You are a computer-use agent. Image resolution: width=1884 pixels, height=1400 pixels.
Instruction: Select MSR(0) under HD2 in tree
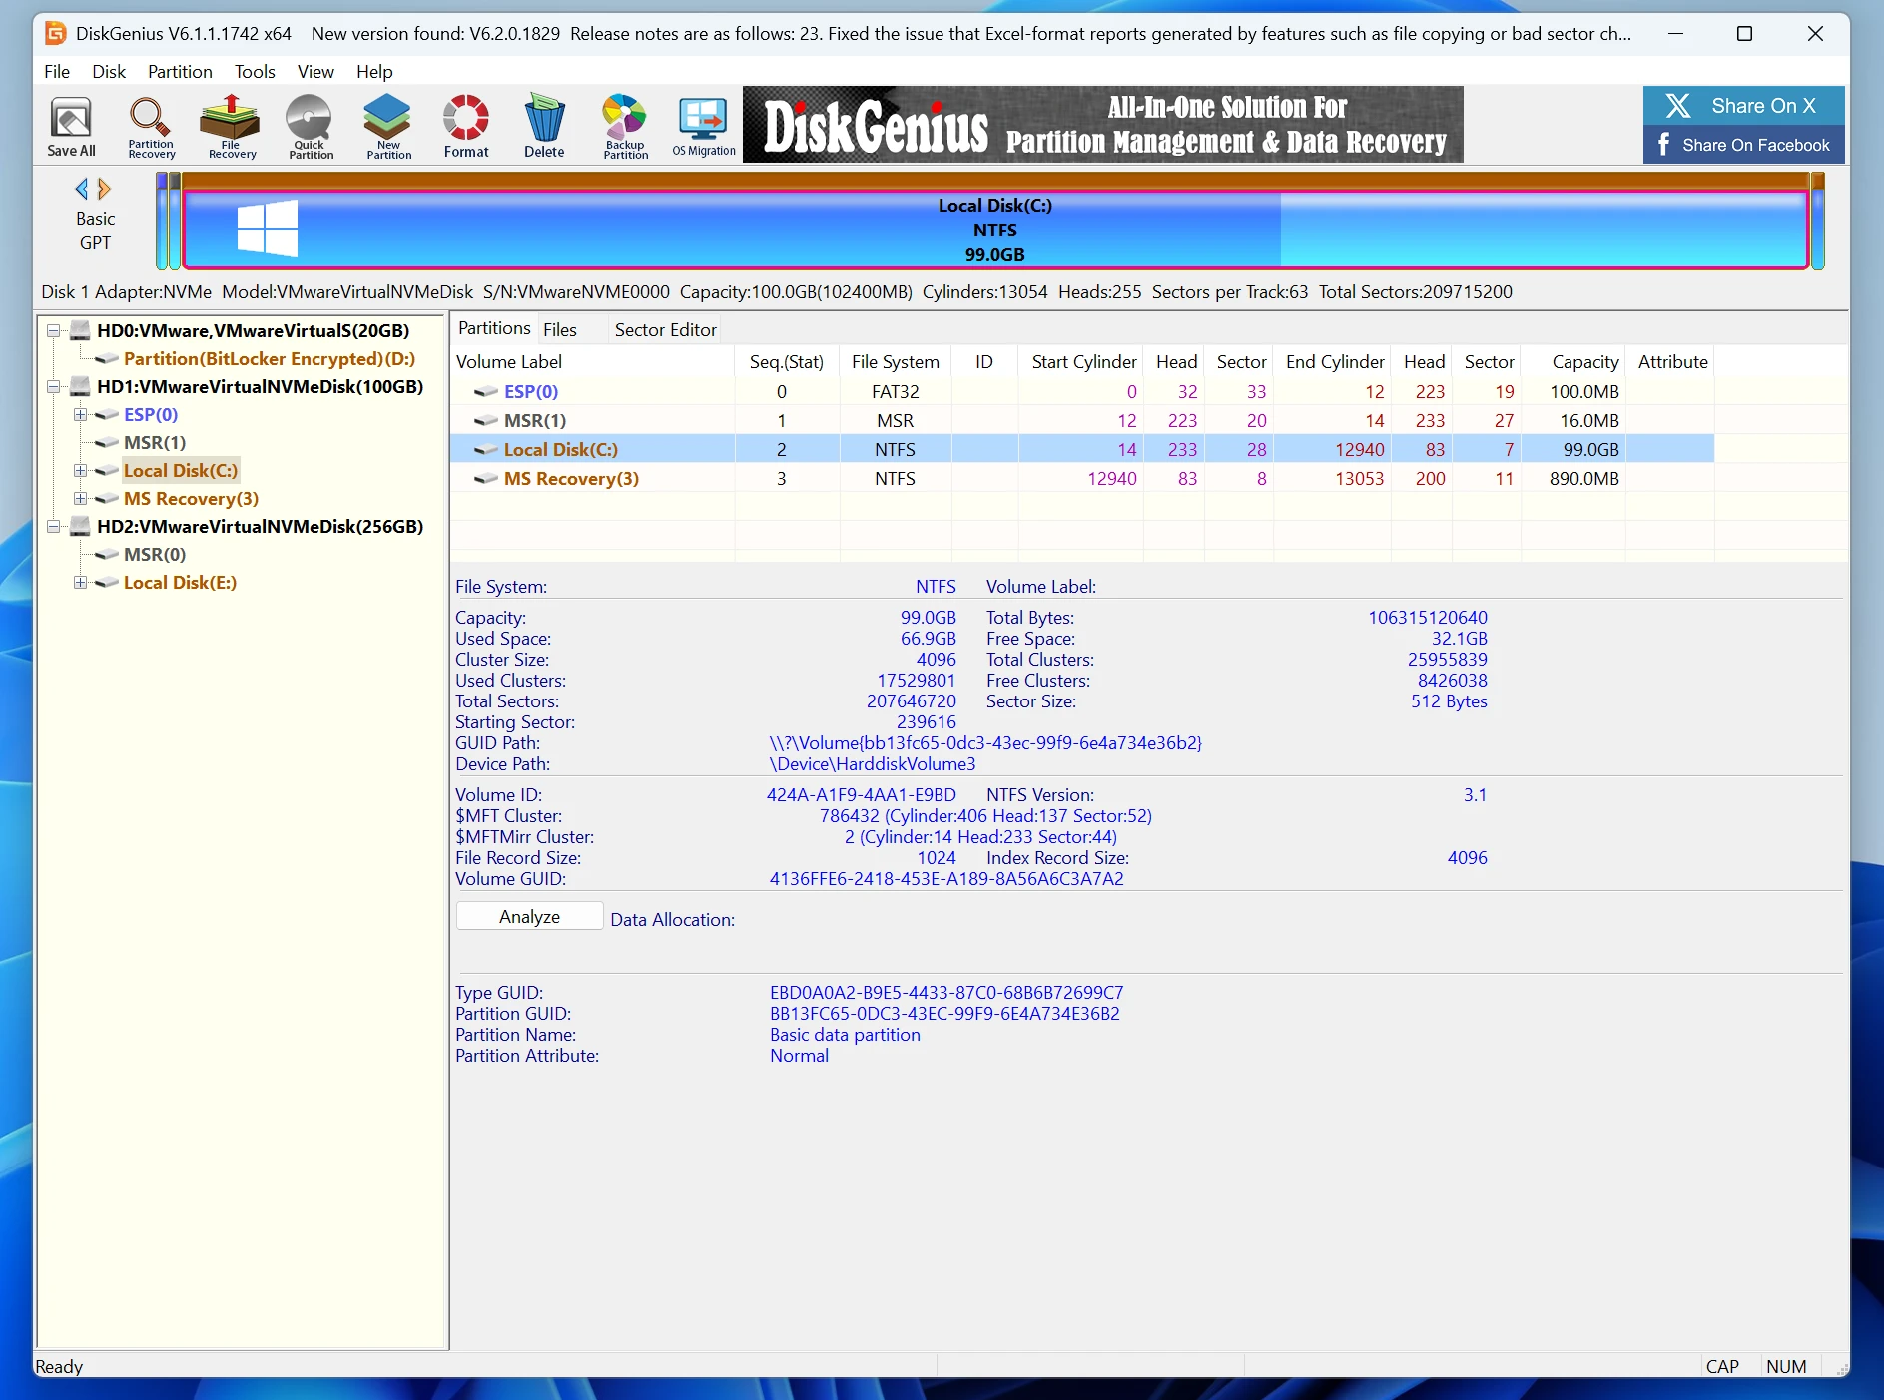tap(155, 554)
